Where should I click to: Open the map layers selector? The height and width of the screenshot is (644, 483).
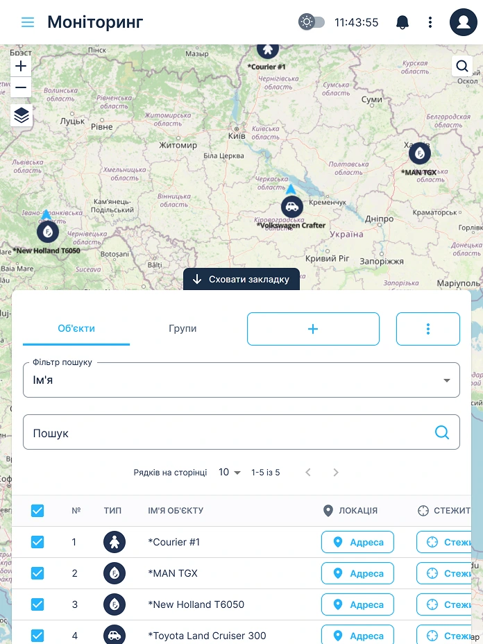[22, 115]
